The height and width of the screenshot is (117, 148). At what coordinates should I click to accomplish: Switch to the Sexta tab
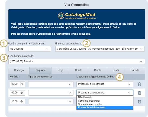point(116,70)
